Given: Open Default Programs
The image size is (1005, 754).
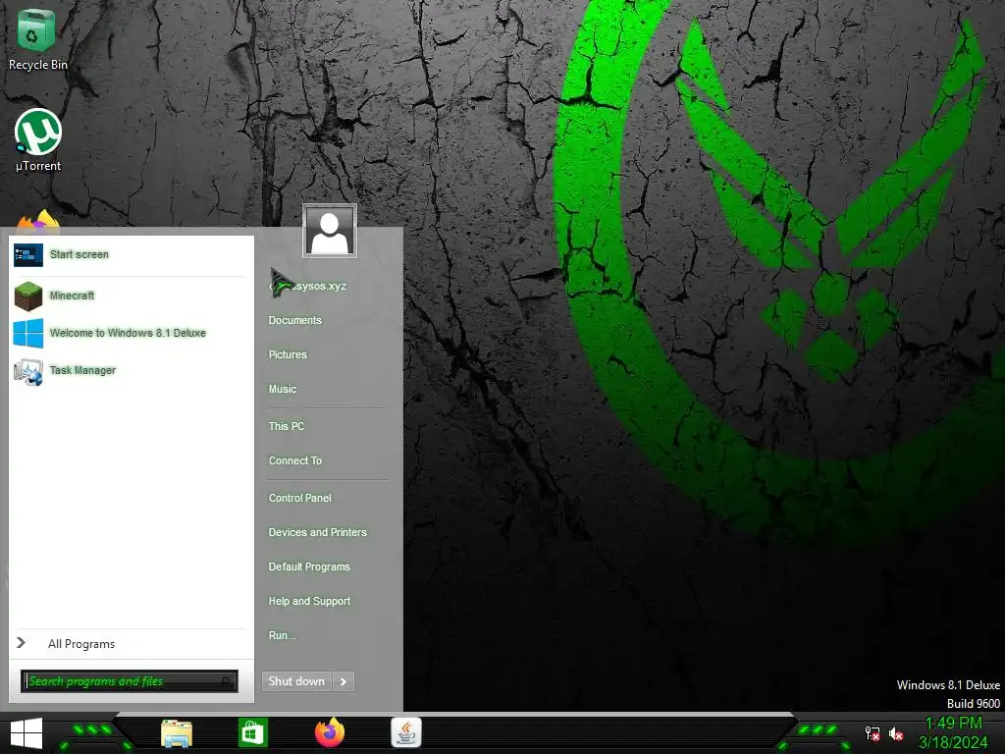Looking at the screenshot, I should (x=309, y=566).
